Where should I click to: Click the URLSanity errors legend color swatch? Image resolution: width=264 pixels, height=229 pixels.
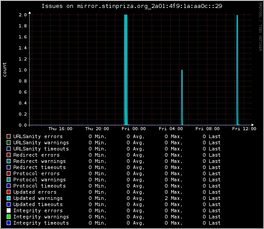[x=8, y=136]
